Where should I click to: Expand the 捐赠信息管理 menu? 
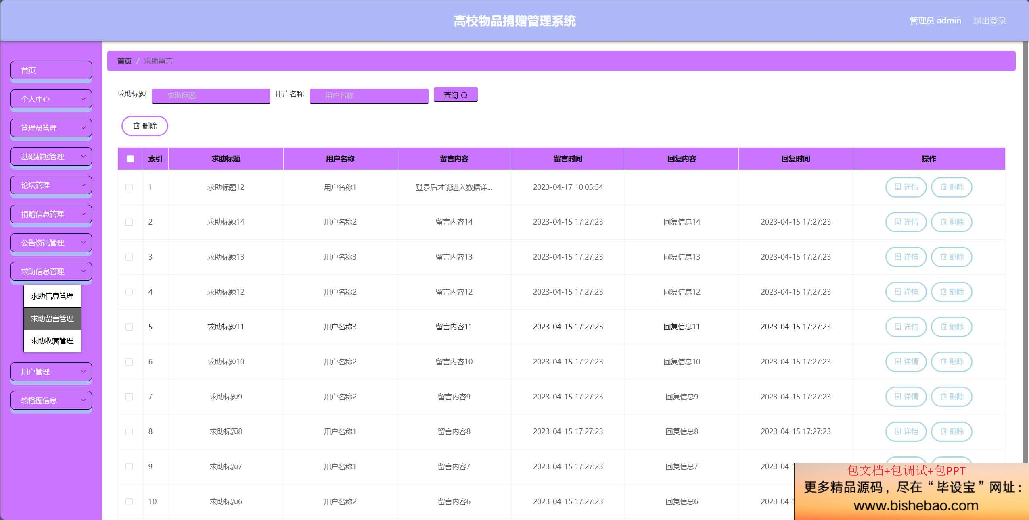point(51,214)
